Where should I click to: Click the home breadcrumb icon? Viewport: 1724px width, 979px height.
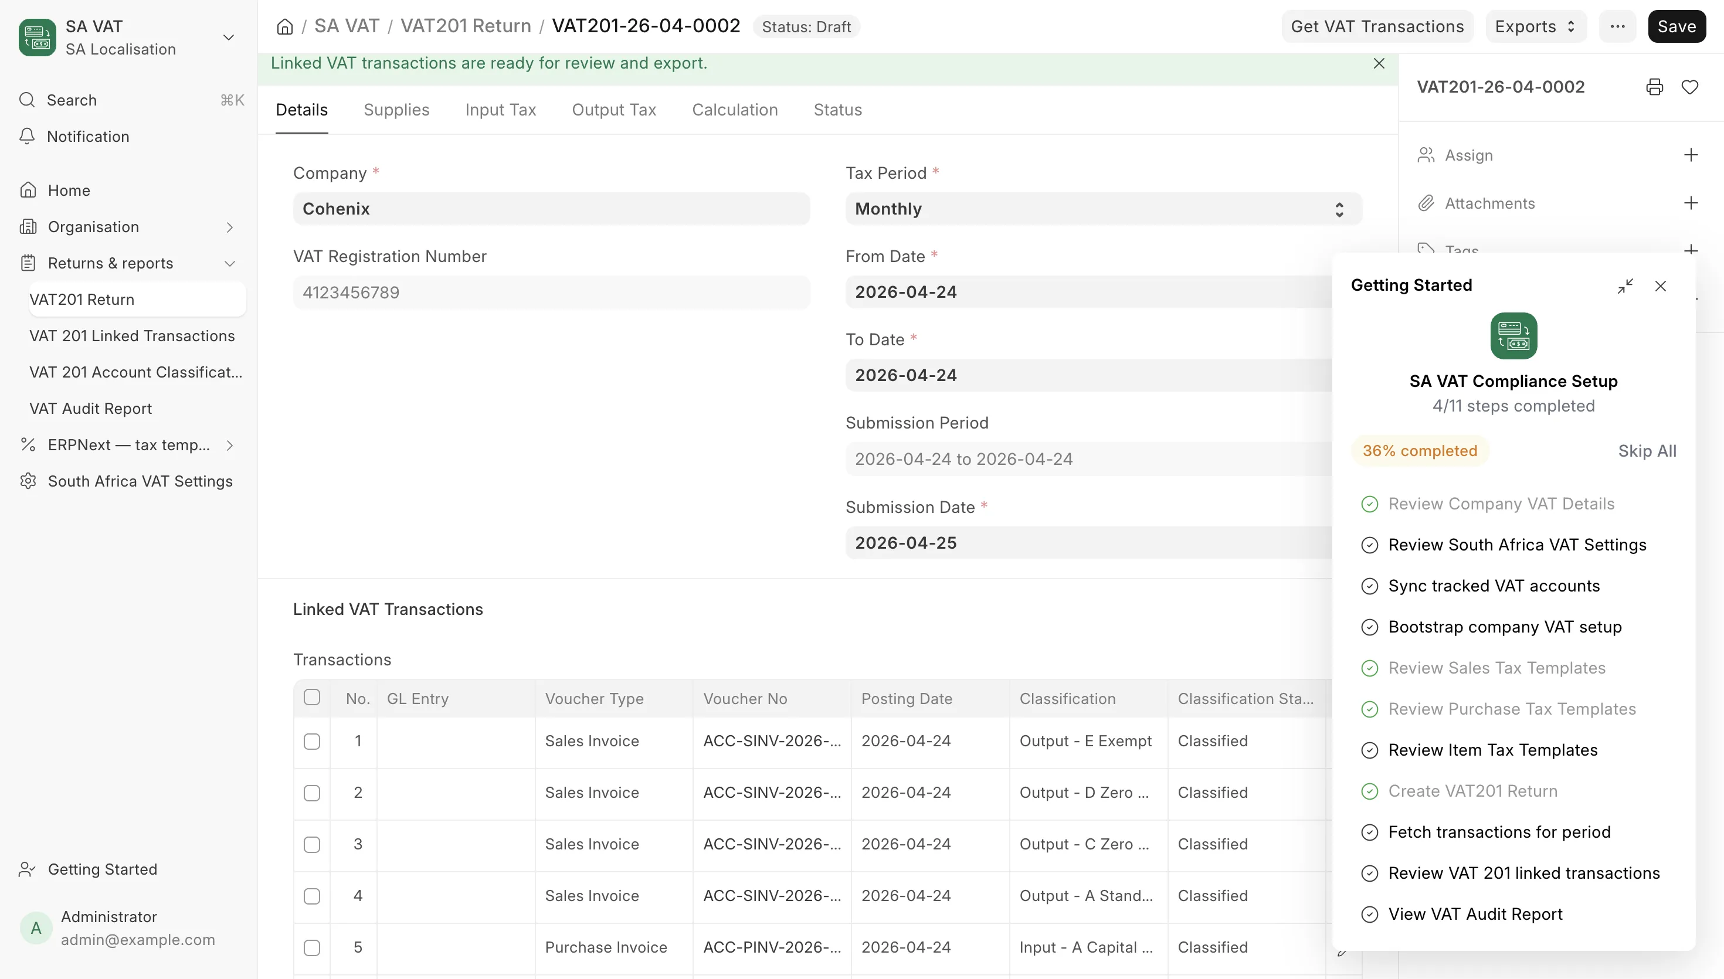coord(284,27)
